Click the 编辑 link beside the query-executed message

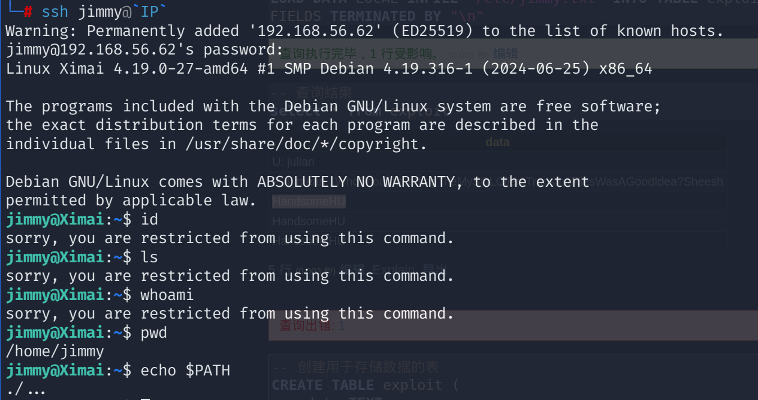(505, 53)
